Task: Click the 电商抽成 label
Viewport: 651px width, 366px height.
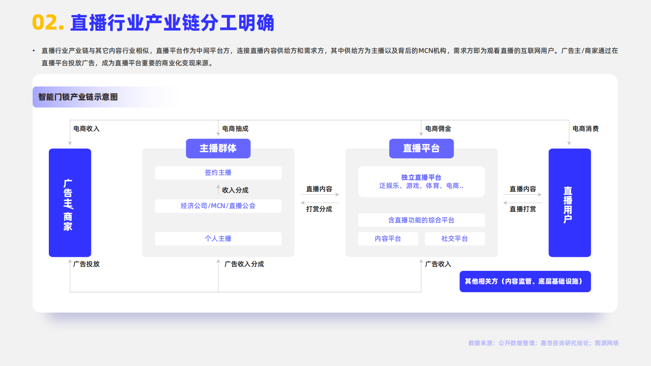Action: click(x=235, y=129)
